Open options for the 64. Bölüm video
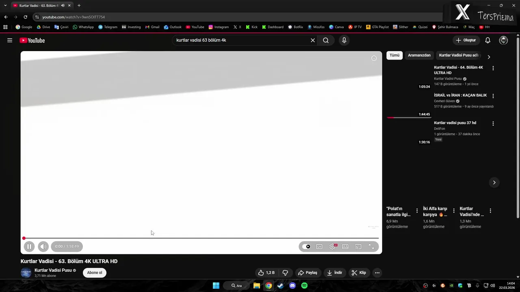Screen dimensions: 520x292 point(493,68)
